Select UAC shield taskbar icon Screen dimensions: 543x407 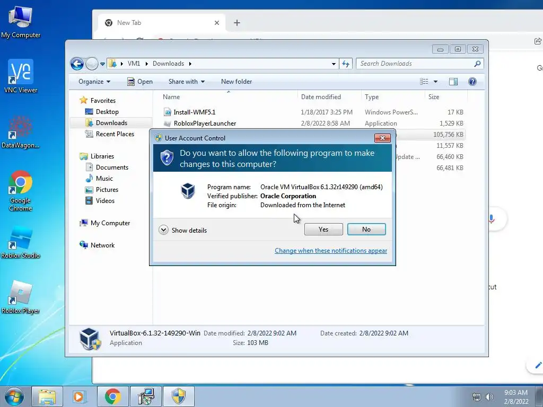pyautogui.click(x=179, y=396)
